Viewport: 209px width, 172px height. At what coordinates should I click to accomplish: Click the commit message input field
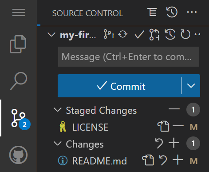click(x=129, y=57)
